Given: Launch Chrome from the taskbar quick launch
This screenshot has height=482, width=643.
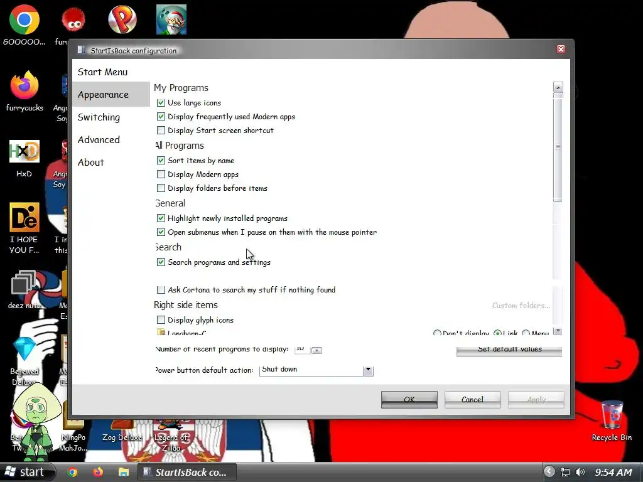Looking at the screenshot, I should tap(73, 472).
